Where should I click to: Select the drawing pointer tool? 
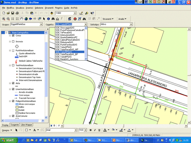tap(16, 130)
